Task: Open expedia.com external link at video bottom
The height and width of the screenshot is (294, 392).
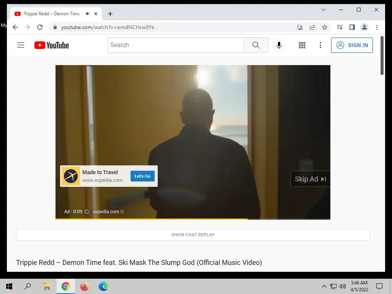Action: [x=108, y=211]
